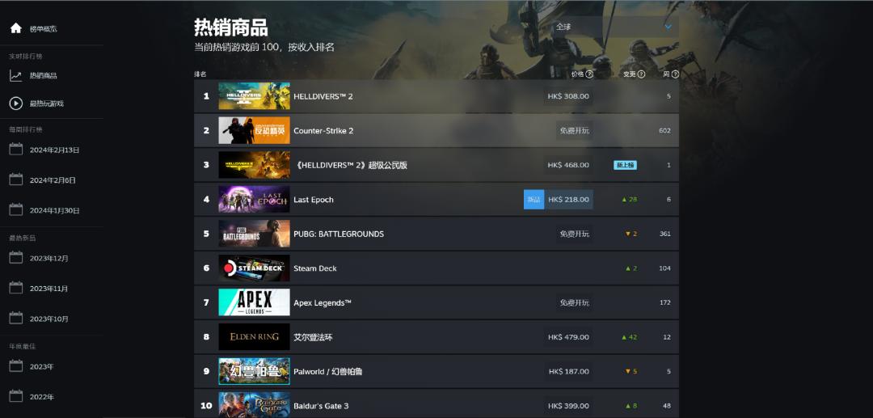Open the 全球 region dropdown
Screen dimensions: 873x418
coord(614,27)
